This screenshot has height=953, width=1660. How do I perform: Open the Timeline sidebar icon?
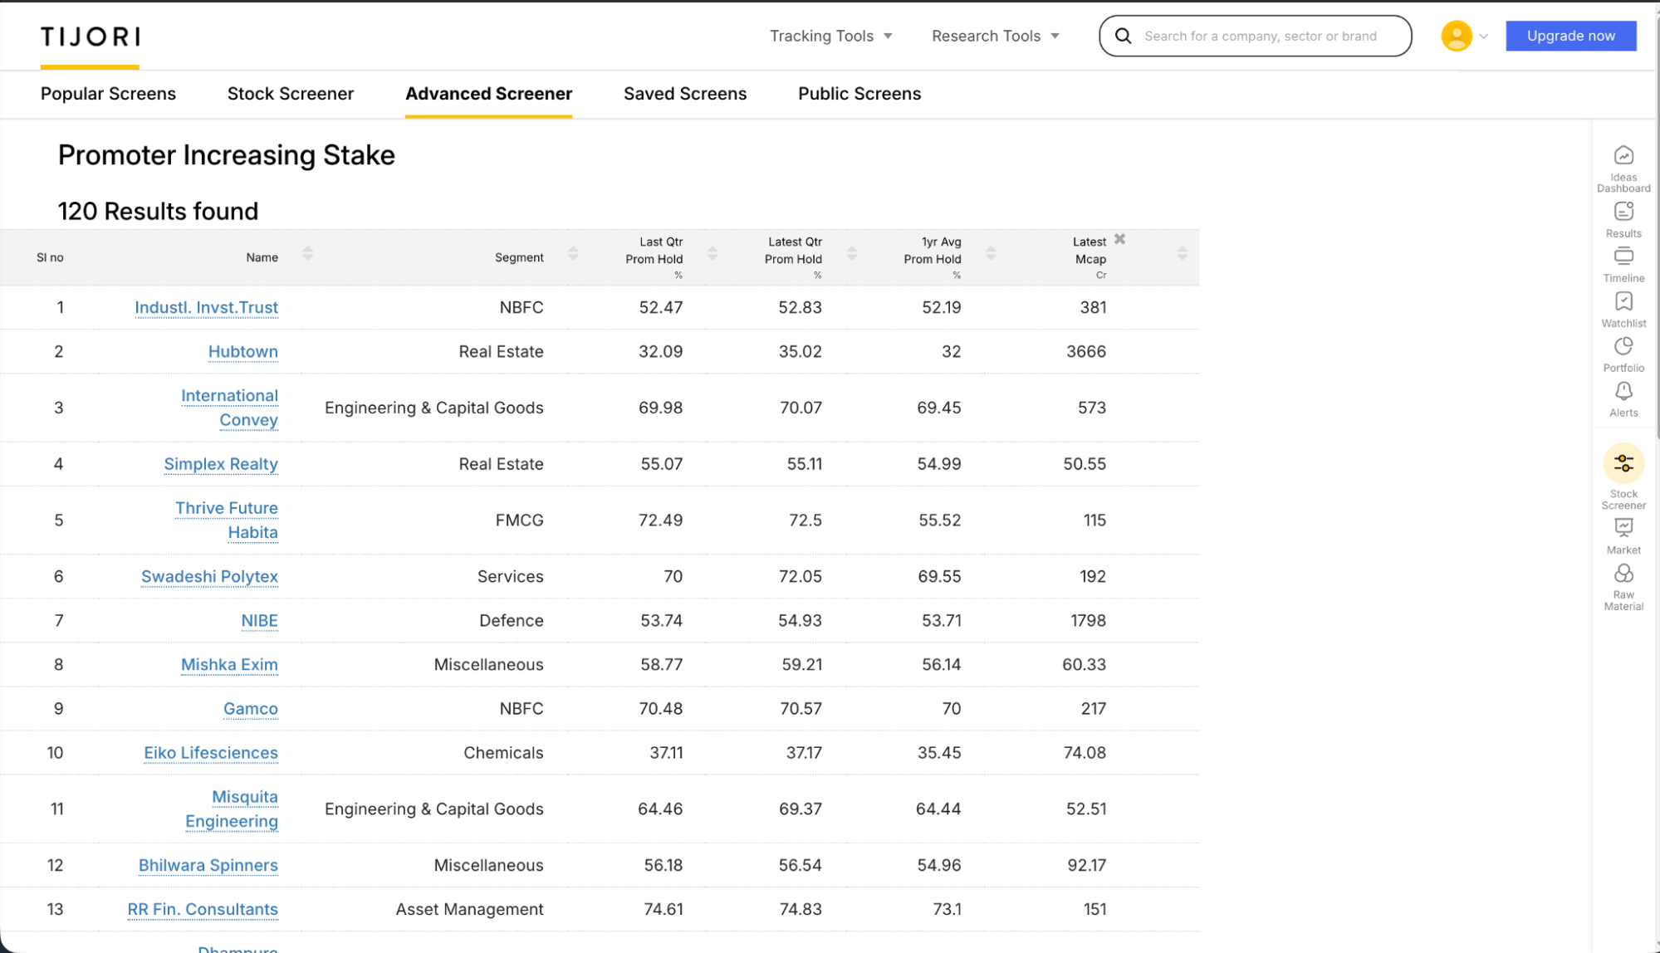tap(1623, 257)
